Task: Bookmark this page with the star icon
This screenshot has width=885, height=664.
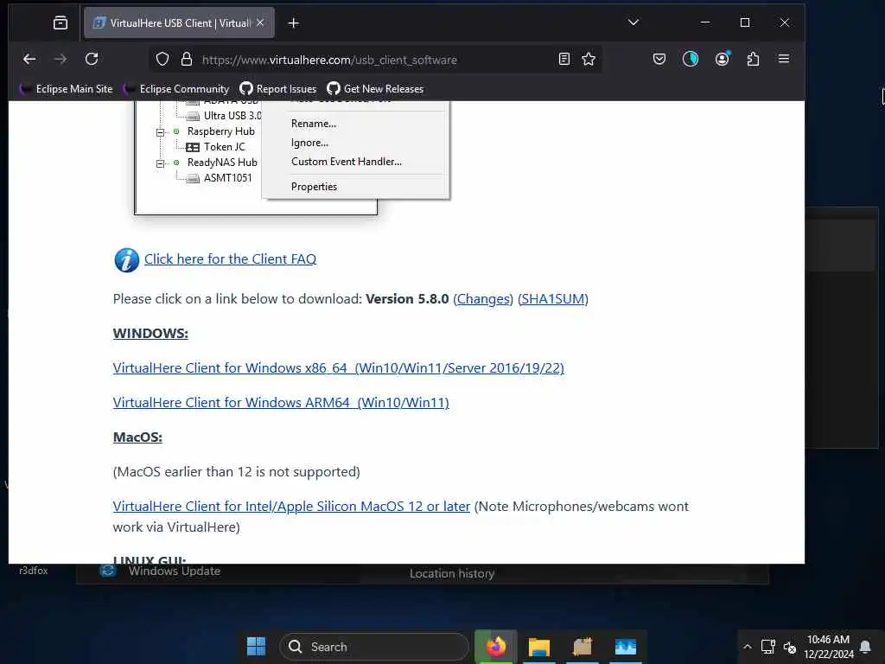Action: click(x=588, y=60)
